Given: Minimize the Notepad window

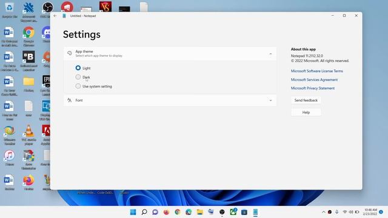Looking at the screenshot, I should [333, 16].
